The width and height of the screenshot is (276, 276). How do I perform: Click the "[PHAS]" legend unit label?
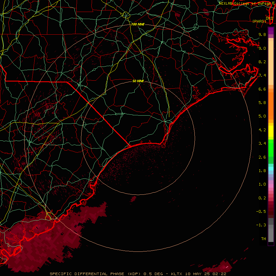(x=259, y=21)
